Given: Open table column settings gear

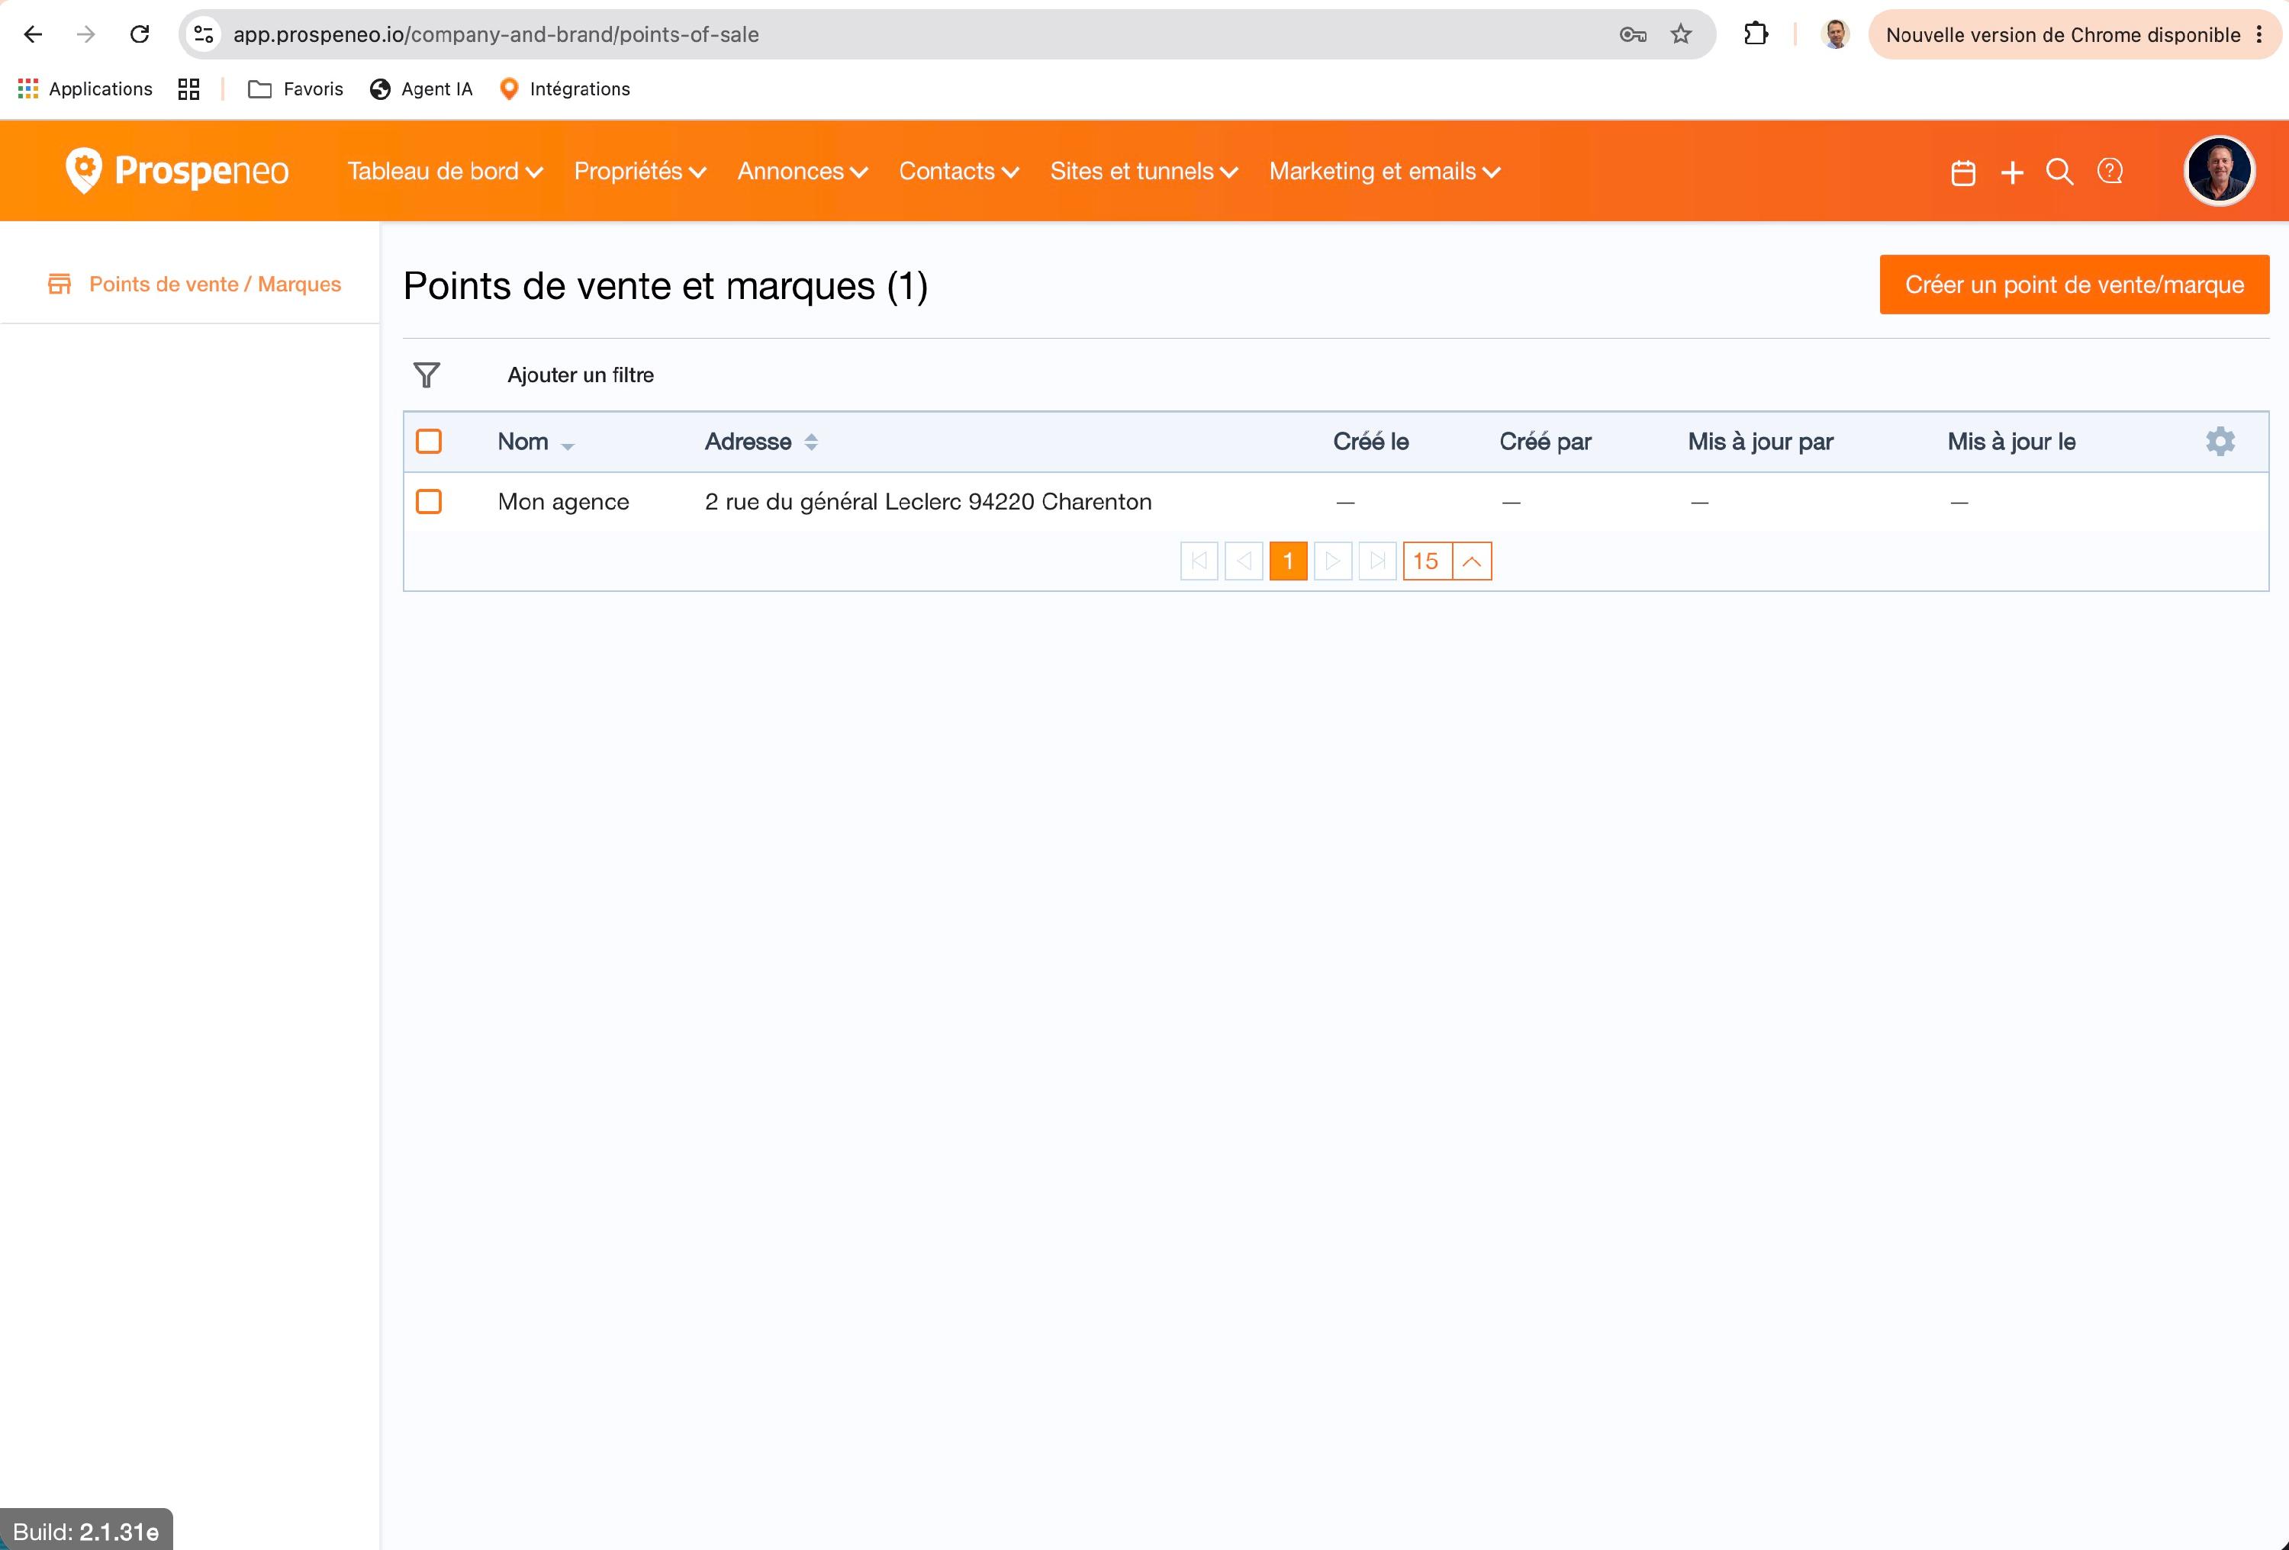Looking at the screenshot, I should coord(2220,441).
